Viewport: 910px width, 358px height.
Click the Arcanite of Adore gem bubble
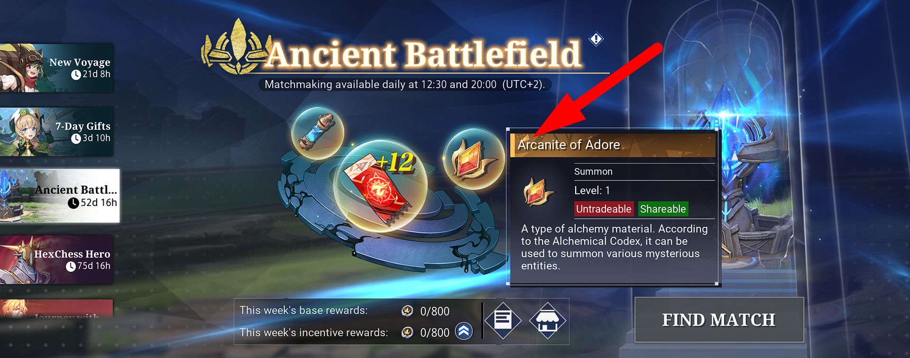pyautogui.click(x=474, y=159)
